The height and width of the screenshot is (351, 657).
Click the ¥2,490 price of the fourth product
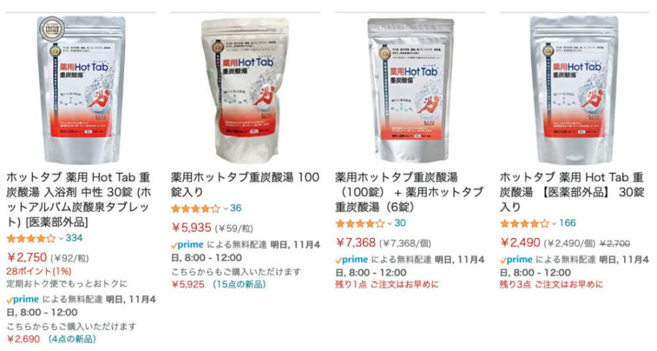pyautogui.click(x=520, y=242)
